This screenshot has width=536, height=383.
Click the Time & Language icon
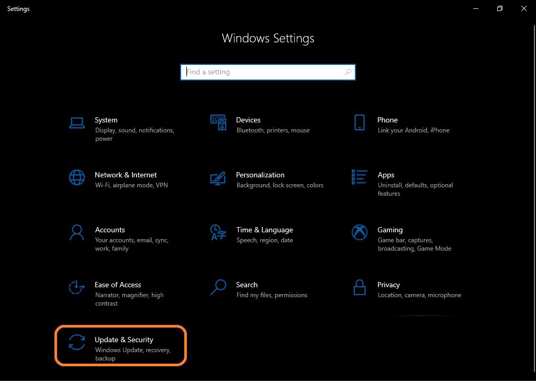click(x=218, y=232)
